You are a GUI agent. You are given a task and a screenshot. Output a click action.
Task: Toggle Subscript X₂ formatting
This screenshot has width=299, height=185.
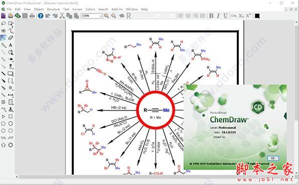[241, 16]
